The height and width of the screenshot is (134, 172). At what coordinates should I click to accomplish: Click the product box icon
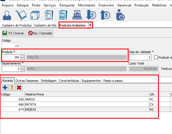35,15
